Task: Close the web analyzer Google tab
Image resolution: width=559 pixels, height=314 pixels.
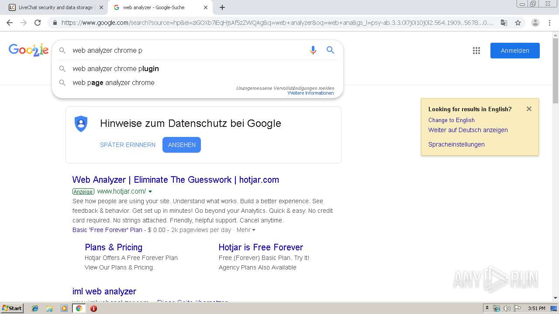Action: [206, 7]
